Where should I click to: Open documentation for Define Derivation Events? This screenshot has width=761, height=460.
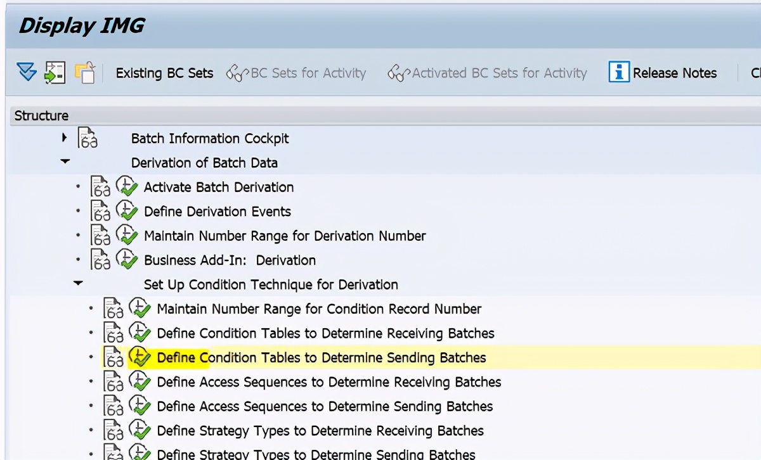pos(100,211)
